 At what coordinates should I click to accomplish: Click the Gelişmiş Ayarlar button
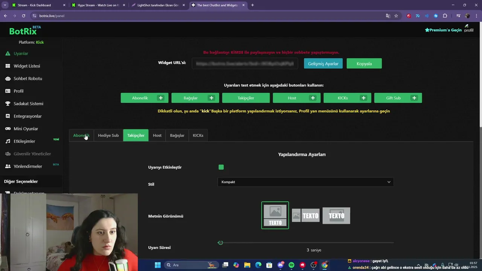pyautogui.click(x=323, y=64)
